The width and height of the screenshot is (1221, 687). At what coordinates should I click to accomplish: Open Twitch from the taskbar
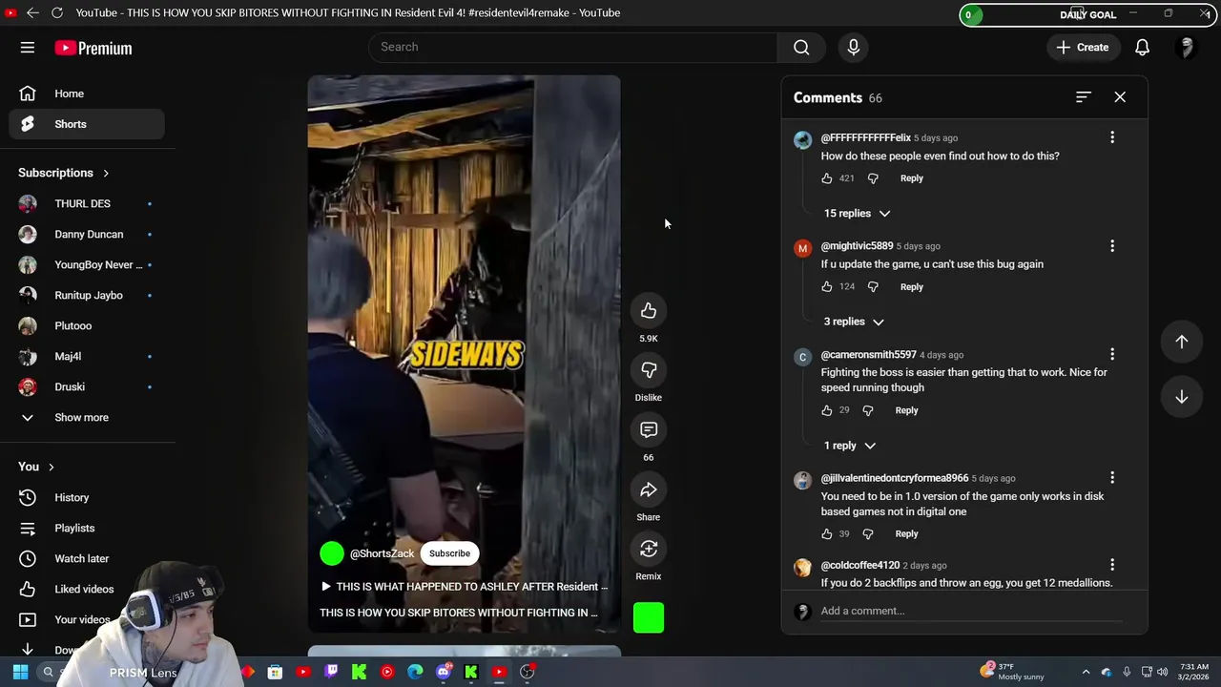point(331,672)
